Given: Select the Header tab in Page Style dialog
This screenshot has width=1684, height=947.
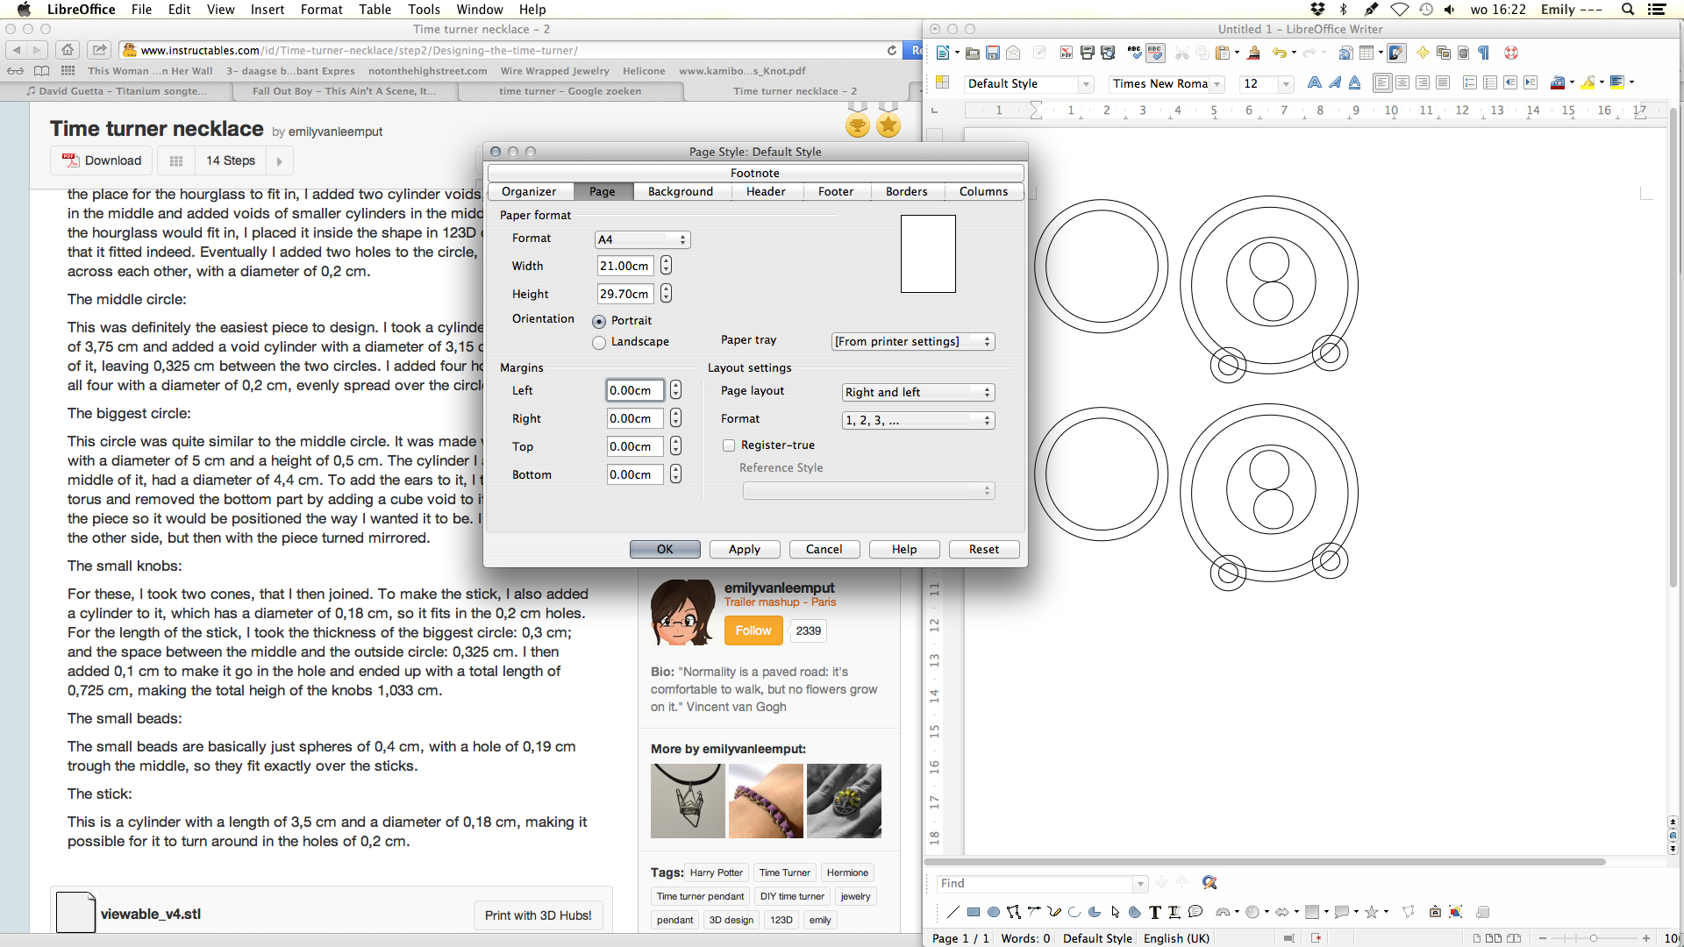Looking at the screenshot, I should pyautogui.click(x=766, y=191).
